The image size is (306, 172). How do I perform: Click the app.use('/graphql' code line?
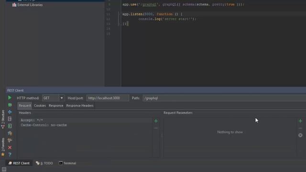click(x=183, y=4)
